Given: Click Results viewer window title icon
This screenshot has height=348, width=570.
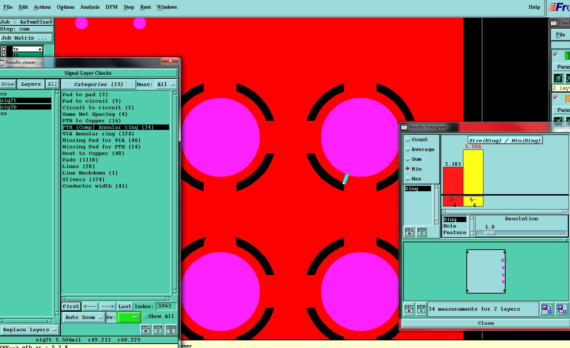Looking at the screenshot, I should (x=1, y=62).
